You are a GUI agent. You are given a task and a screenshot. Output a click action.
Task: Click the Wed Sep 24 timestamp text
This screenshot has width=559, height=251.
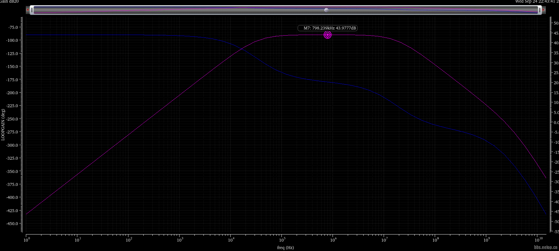click(x=537, y=2)
